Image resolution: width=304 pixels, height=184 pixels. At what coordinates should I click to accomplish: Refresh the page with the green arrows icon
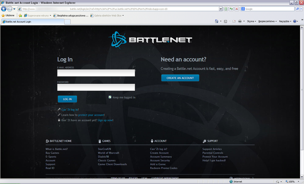(x=231, y=9)
